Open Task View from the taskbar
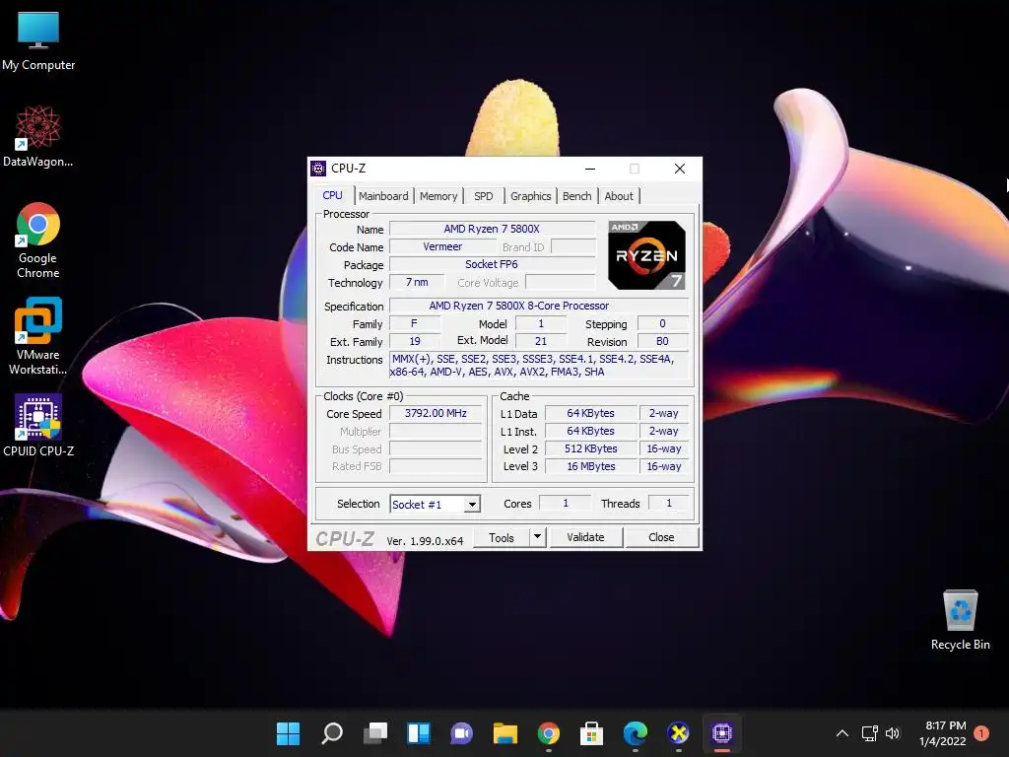Image resolution: width=1009 pixels, height=757 pixels. pos(374,733)
